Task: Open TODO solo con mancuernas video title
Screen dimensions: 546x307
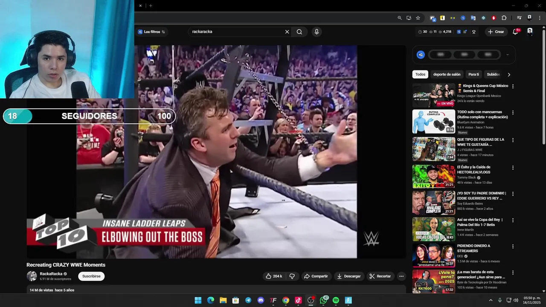Action: [482, 114]
